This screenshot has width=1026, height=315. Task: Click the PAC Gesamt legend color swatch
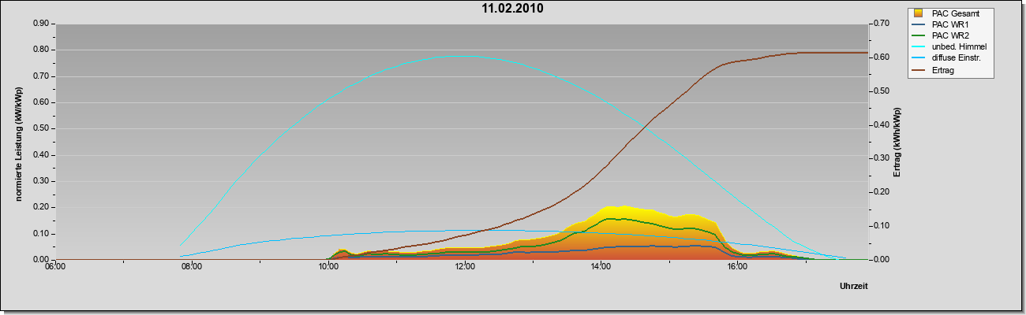point(919,13)
